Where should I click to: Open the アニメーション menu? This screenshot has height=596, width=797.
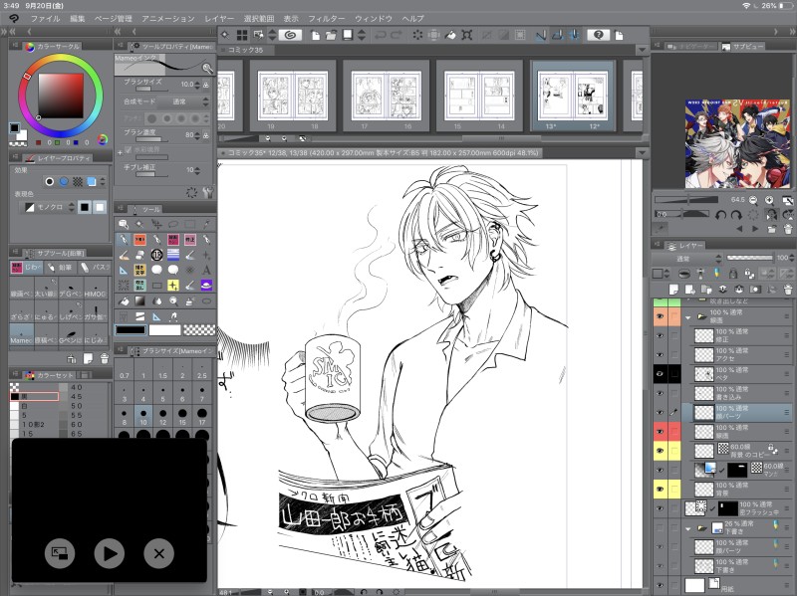point(168,18)
